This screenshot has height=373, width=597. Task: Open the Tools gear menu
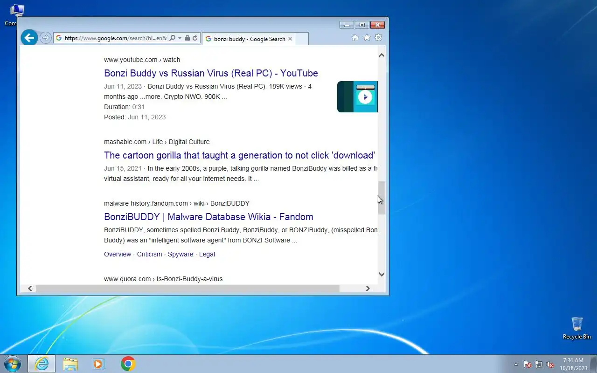pyautogui.click(x=378, y=38)
